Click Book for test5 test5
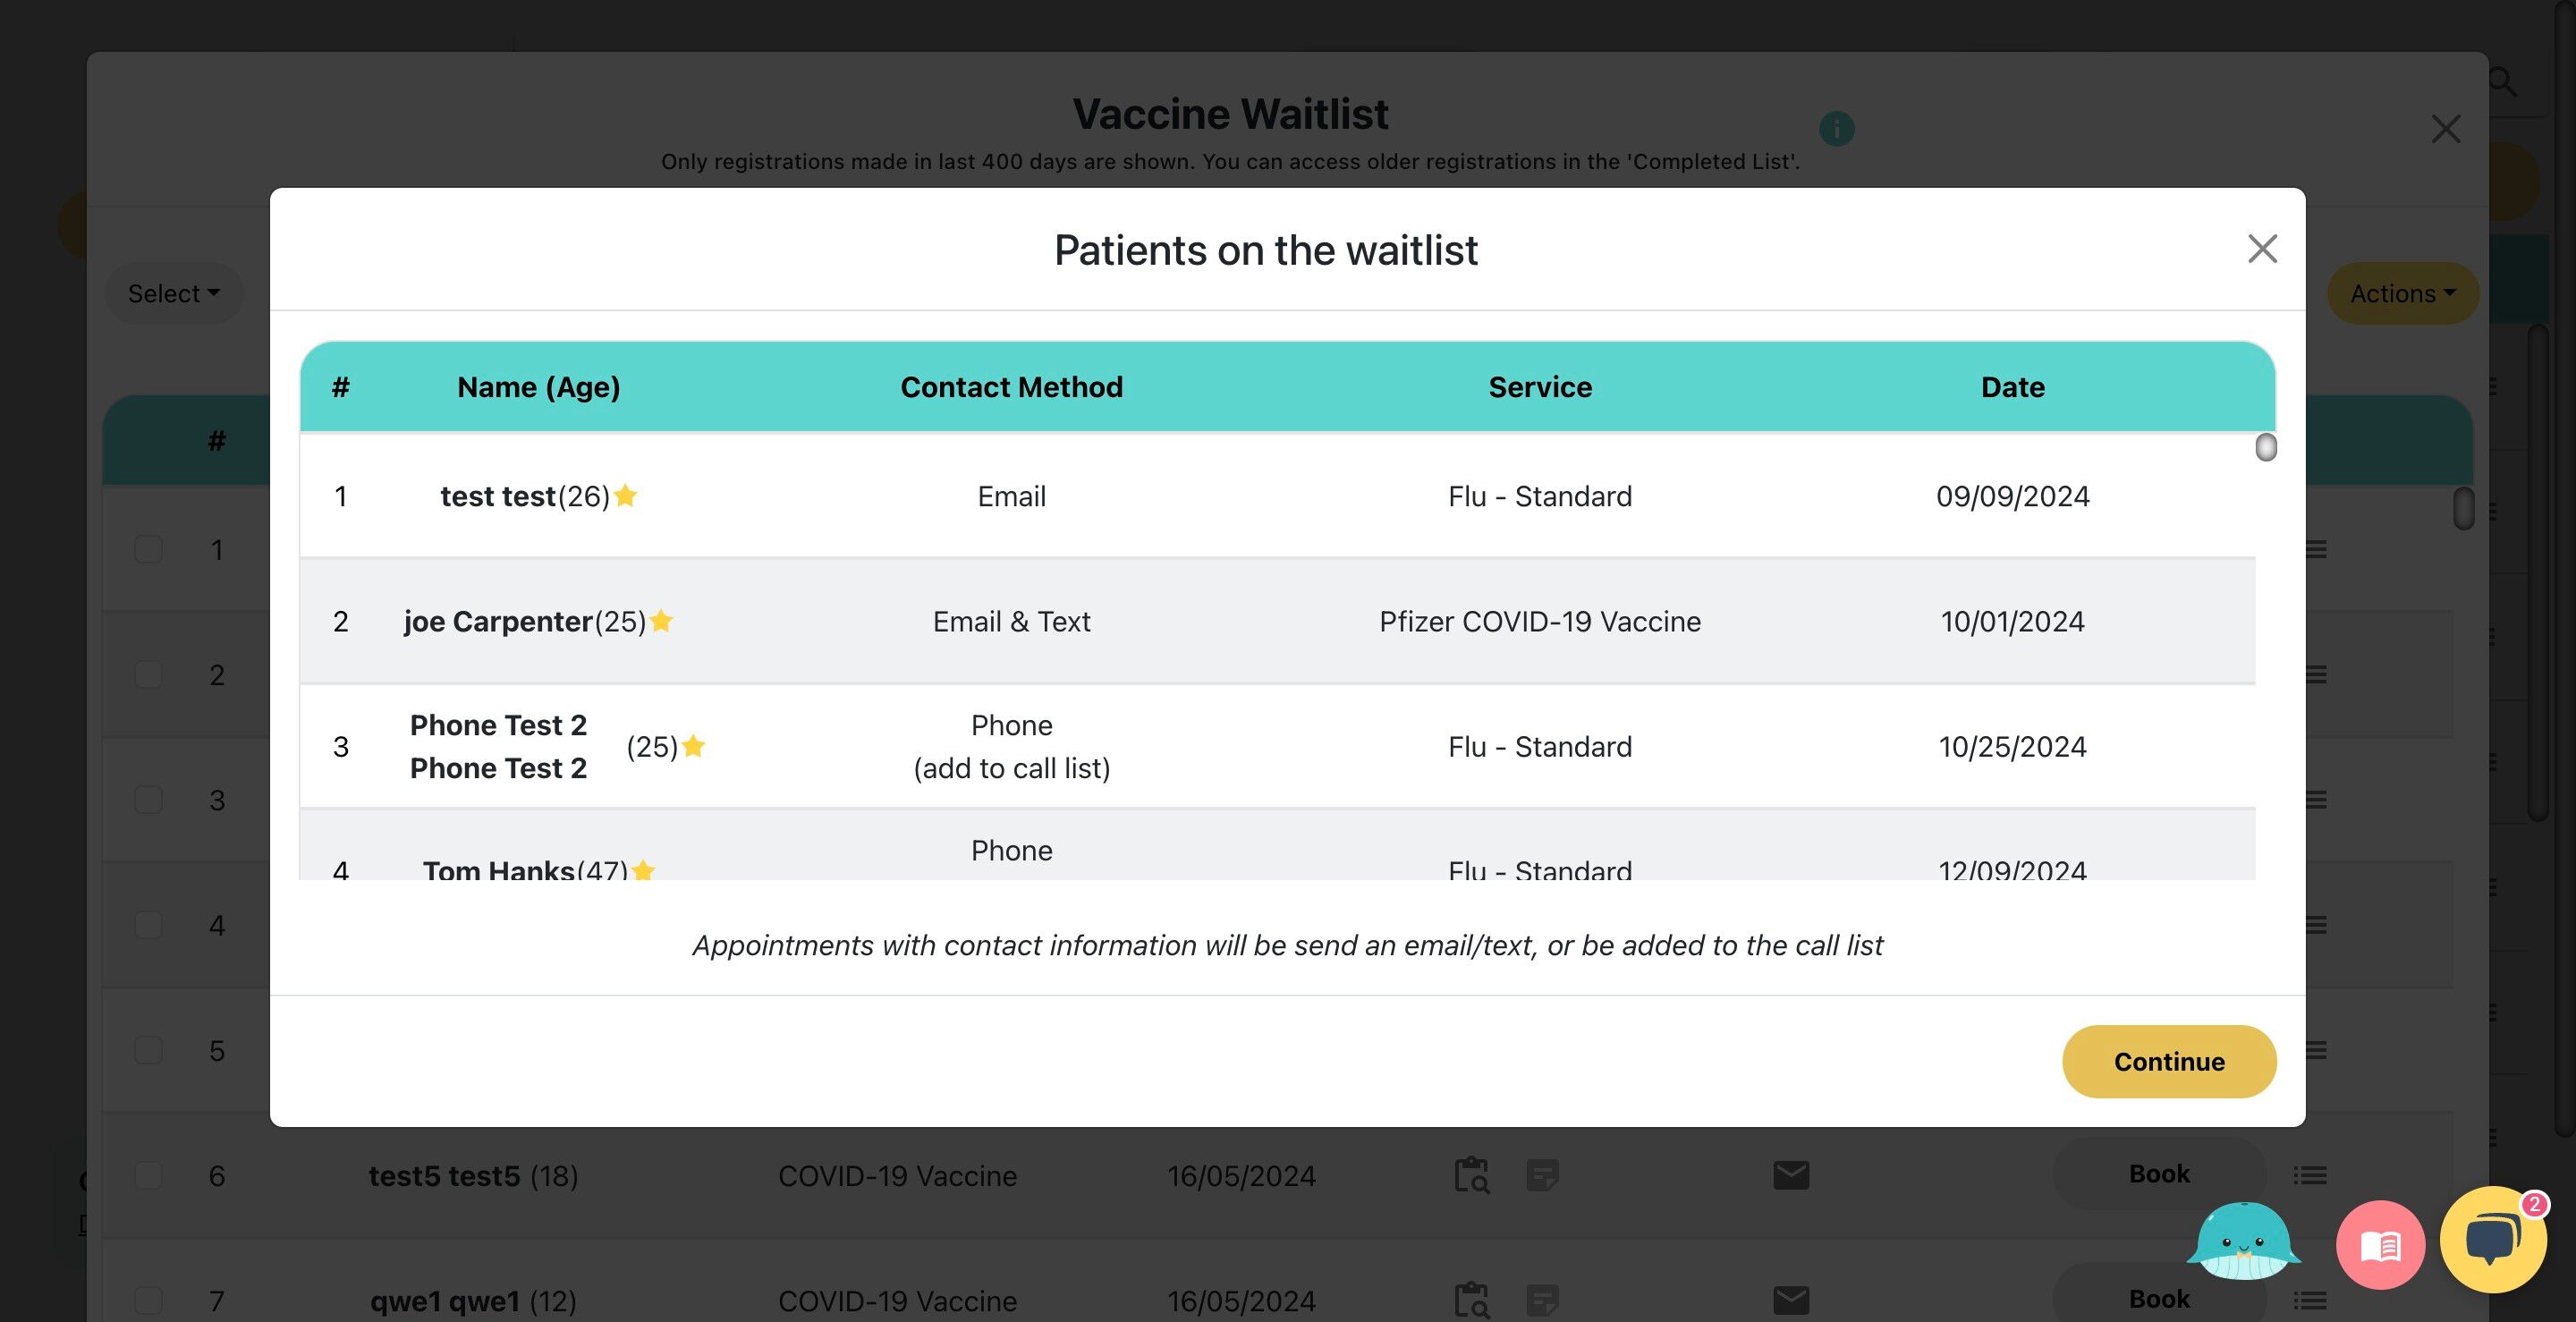Image resolution: width=2576 pixels, height=1322 pixels. click(2159, 1173)
